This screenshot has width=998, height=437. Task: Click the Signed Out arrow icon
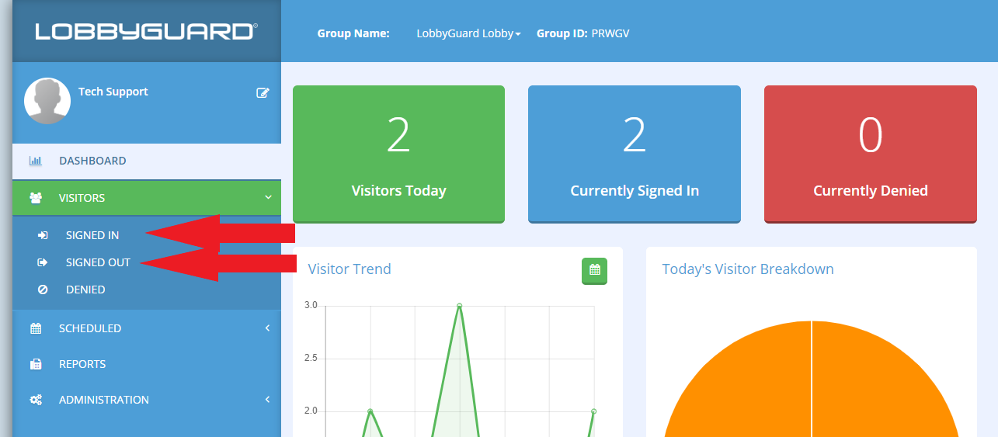[x=43, y=262]
